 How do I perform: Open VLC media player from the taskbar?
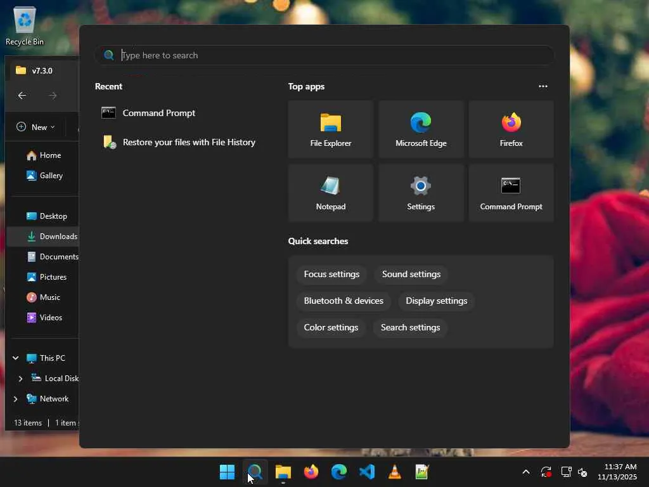point(394,472)
